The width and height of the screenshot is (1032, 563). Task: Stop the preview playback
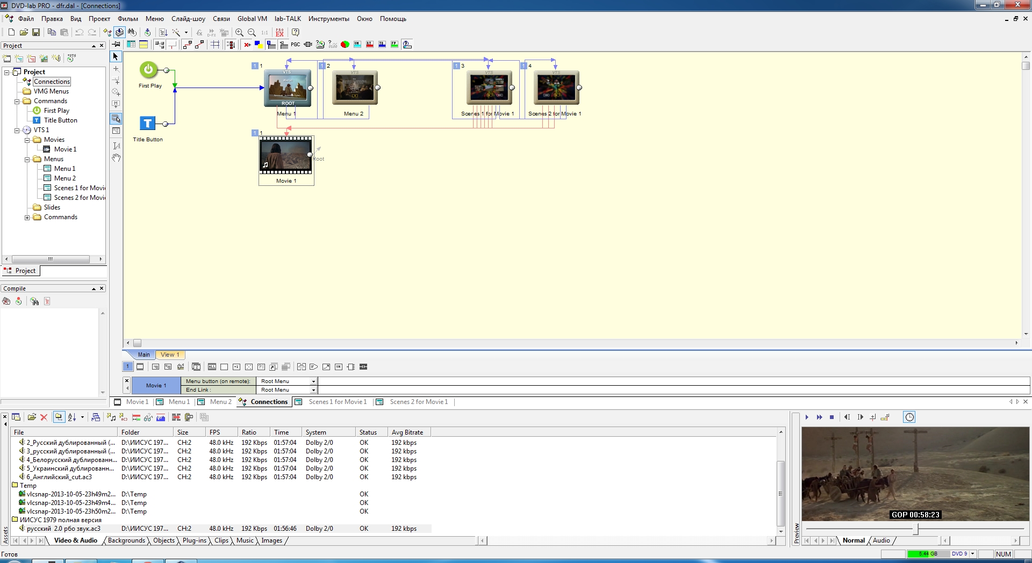[x=832, y=417]
